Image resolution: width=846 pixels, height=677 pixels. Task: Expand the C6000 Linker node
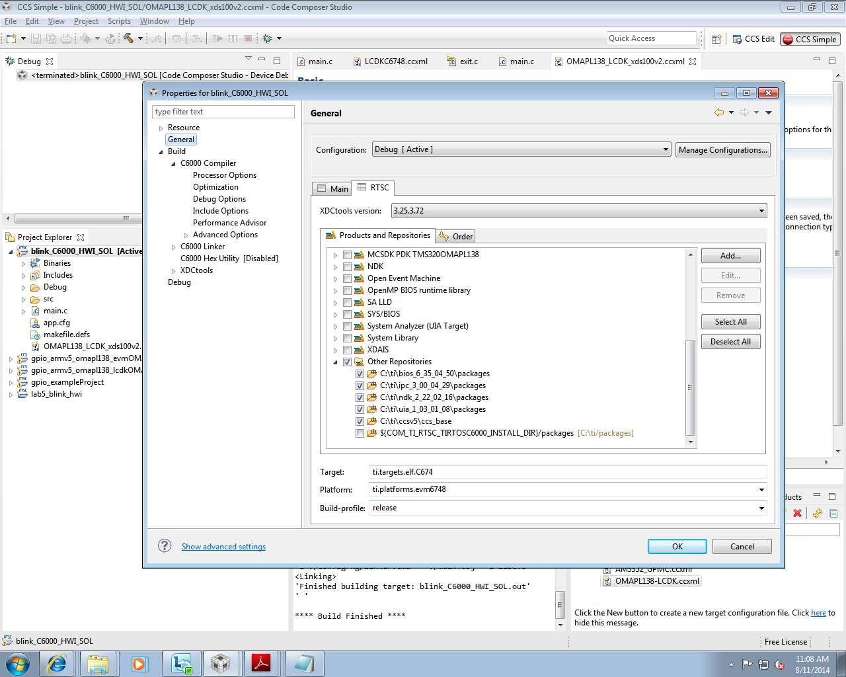(173, 247)
